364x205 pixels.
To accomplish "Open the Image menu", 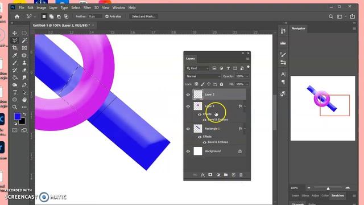I will click(42, 7).
